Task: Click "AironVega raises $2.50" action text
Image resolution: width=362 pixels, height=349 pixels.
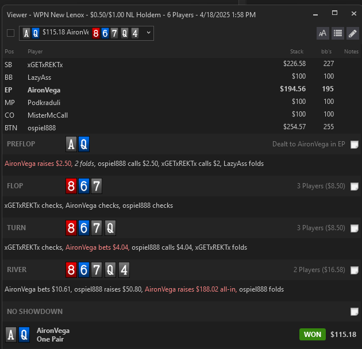Action: (x=38, y=164)
